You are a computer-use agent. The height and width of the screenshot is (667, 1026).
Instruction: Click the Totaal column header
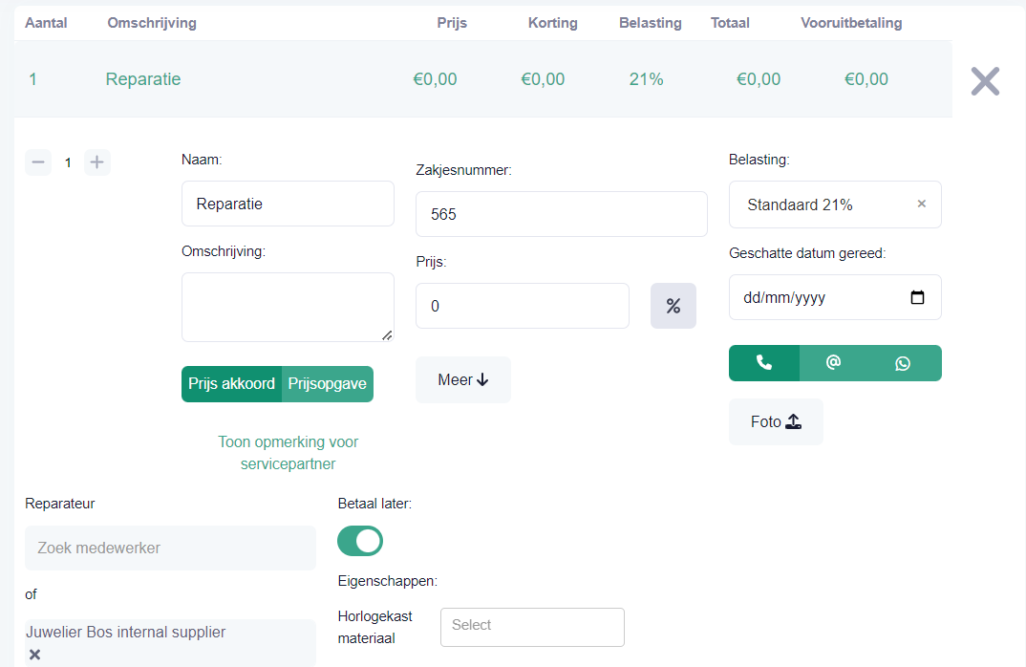click(730, 23)
